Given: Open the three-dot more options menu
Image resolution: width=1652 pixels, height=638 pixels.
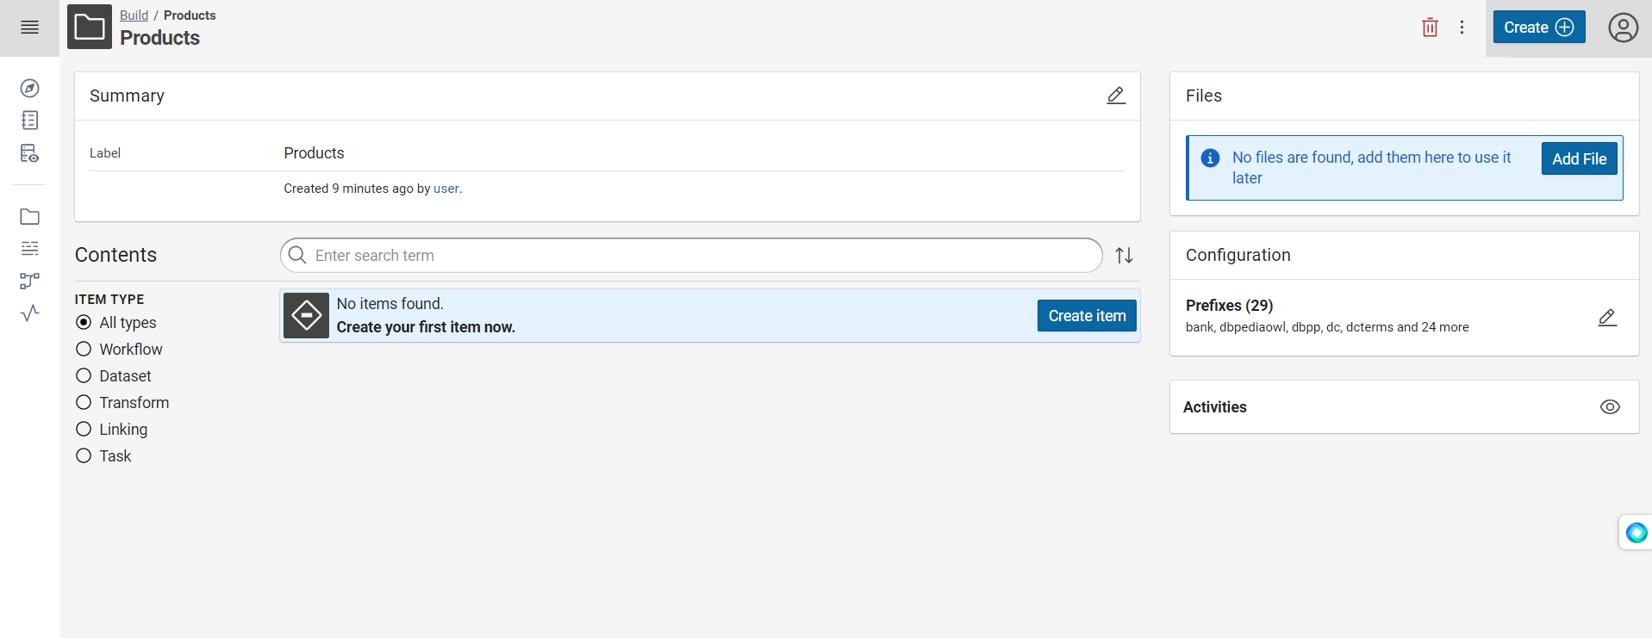Looking at the screenshot, I should point(1462,28).
